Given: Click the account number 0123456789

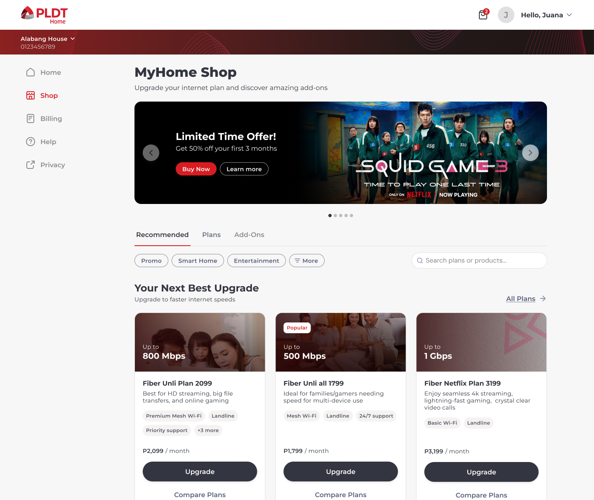Looking at the screenshot, I should tap(38, 47).
